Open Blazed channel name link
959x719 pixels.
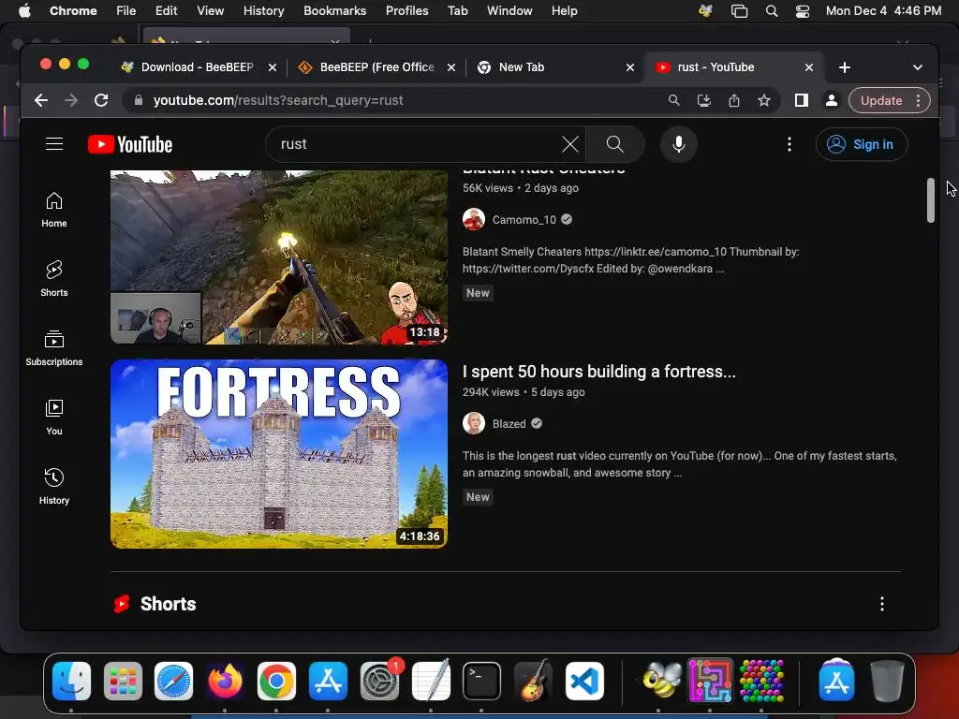pos(509,424)
